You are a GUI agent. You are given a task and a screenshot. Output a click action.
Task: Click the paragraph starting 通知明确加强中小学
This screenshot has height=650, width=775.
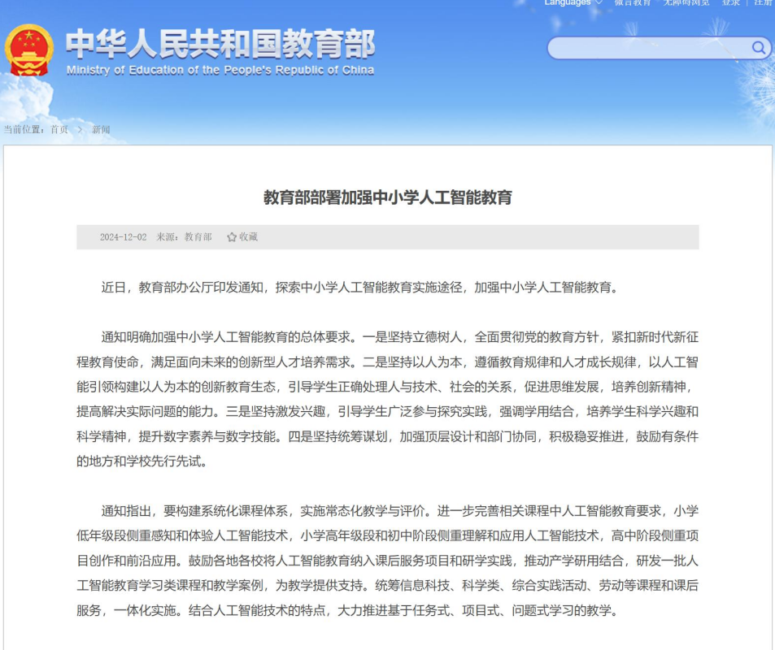click(x=387, y=399)
